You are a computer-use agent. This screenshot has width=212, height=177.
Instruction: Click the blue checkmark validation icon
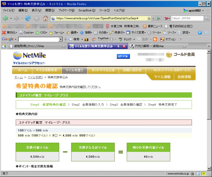pos(200,33)
